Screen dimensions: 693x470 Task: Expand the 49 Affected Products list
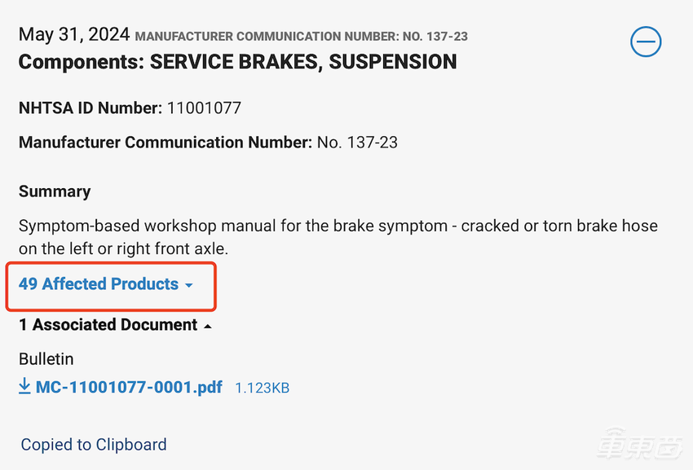99,284
